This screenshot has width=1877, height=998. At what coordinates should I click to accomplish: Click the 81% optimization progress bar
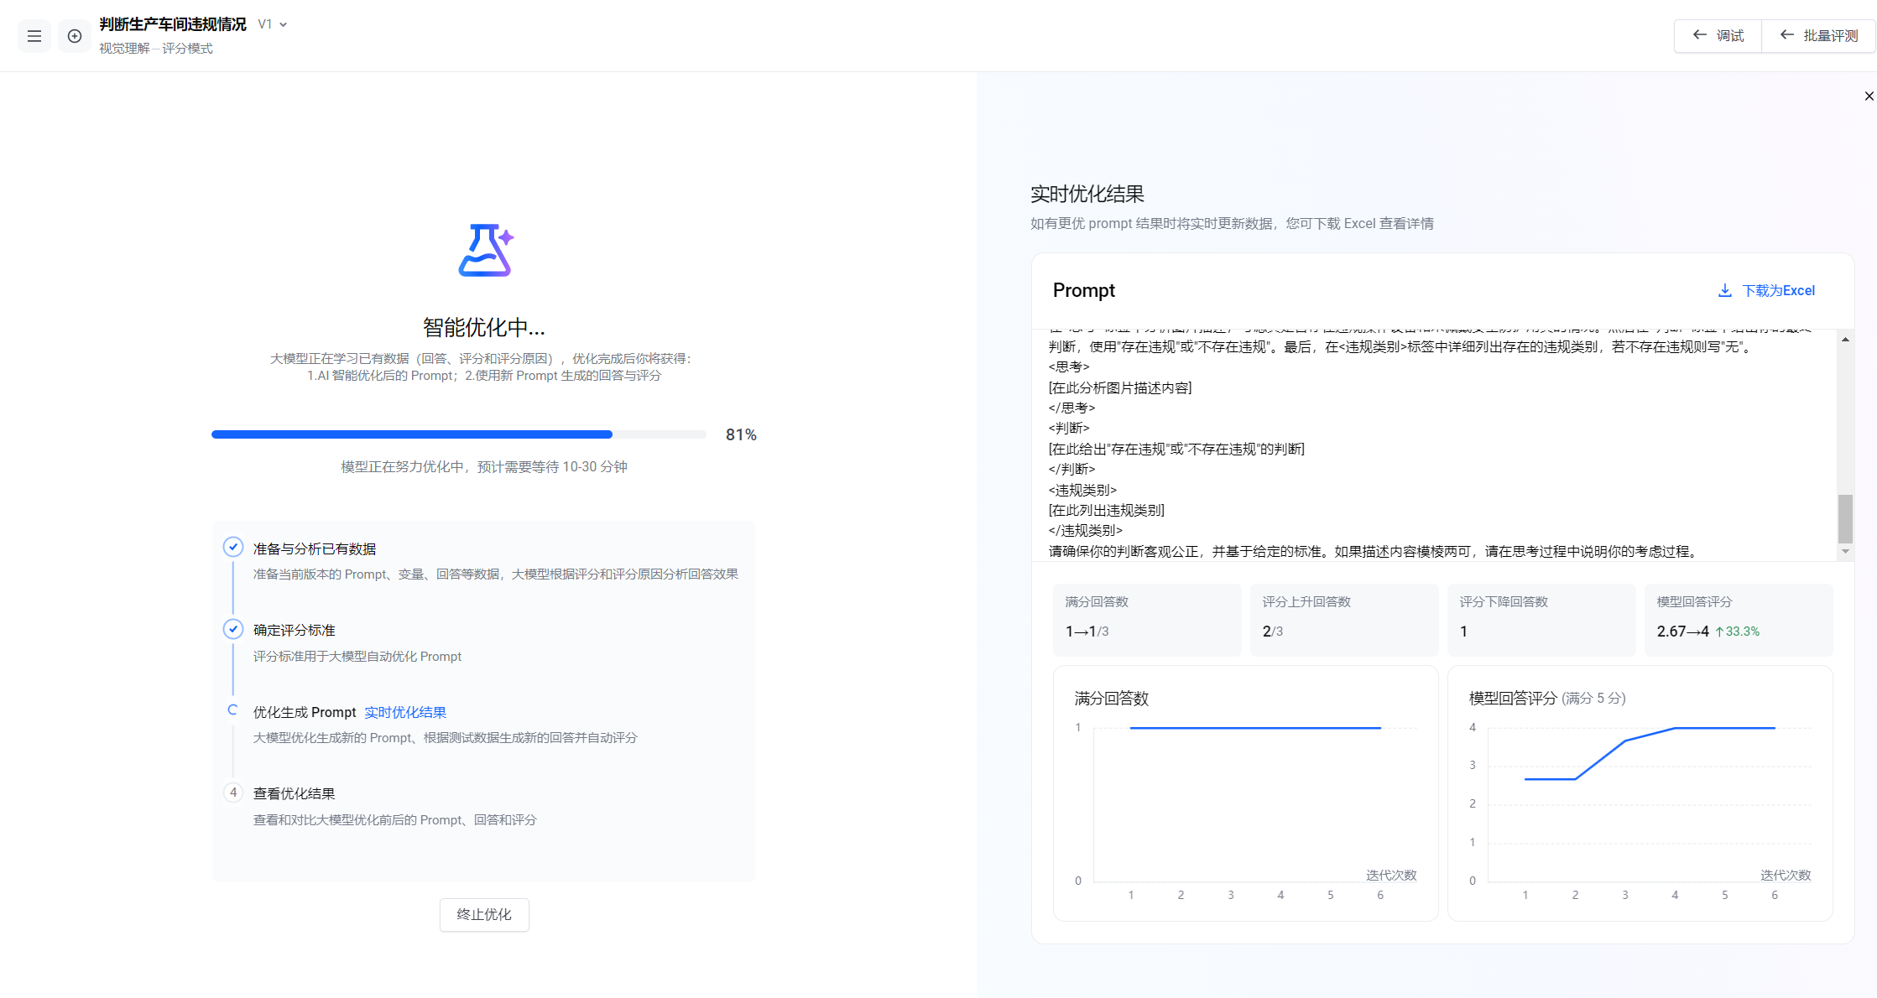point(458,434)
